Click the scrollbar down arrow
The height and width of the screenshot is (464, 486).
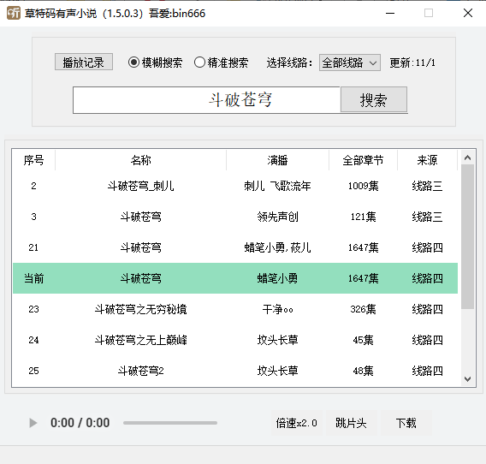point(468,378)
